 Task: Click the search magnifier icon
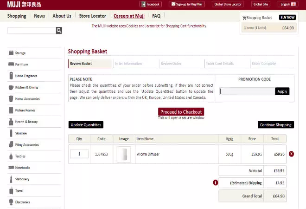59,31
